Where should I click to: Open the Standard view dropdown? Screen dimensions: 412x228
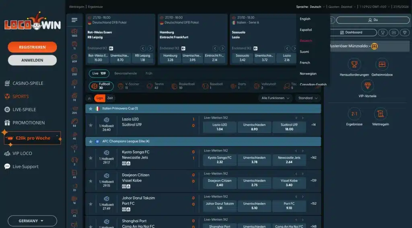308,98
